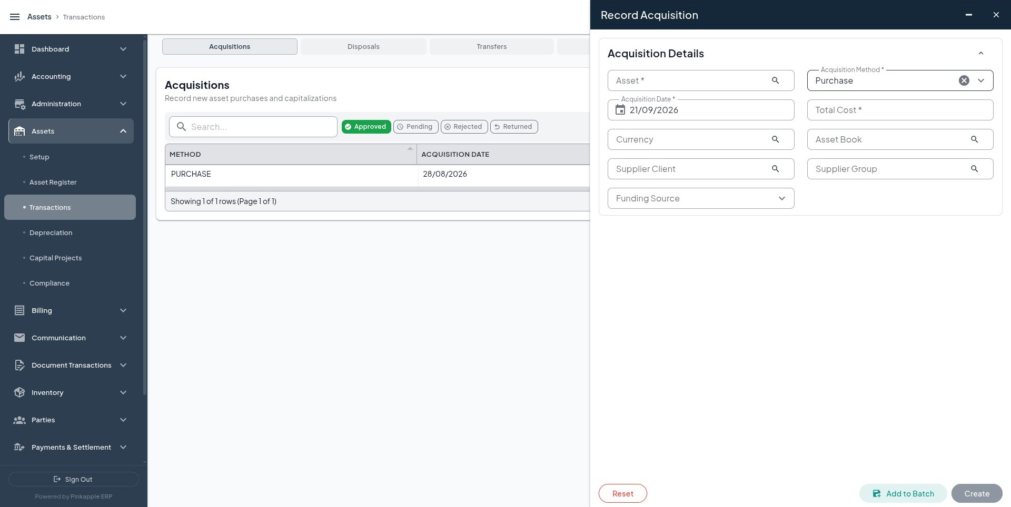Switch to the Transfers tab
The height and width of the screenshot is (507, 1011).
pos(491,46)
